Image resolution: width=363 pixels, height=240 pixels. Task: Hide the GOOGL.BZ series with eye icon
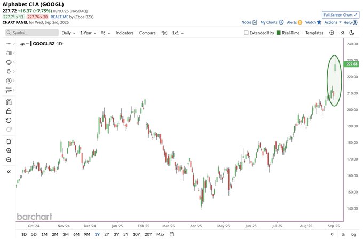[22, 44]
